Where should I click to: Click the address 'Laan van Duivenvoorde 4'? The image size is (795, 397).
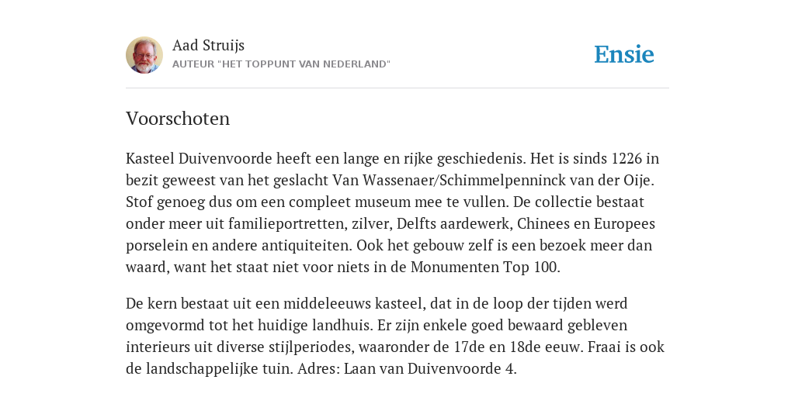click(429, 369)
